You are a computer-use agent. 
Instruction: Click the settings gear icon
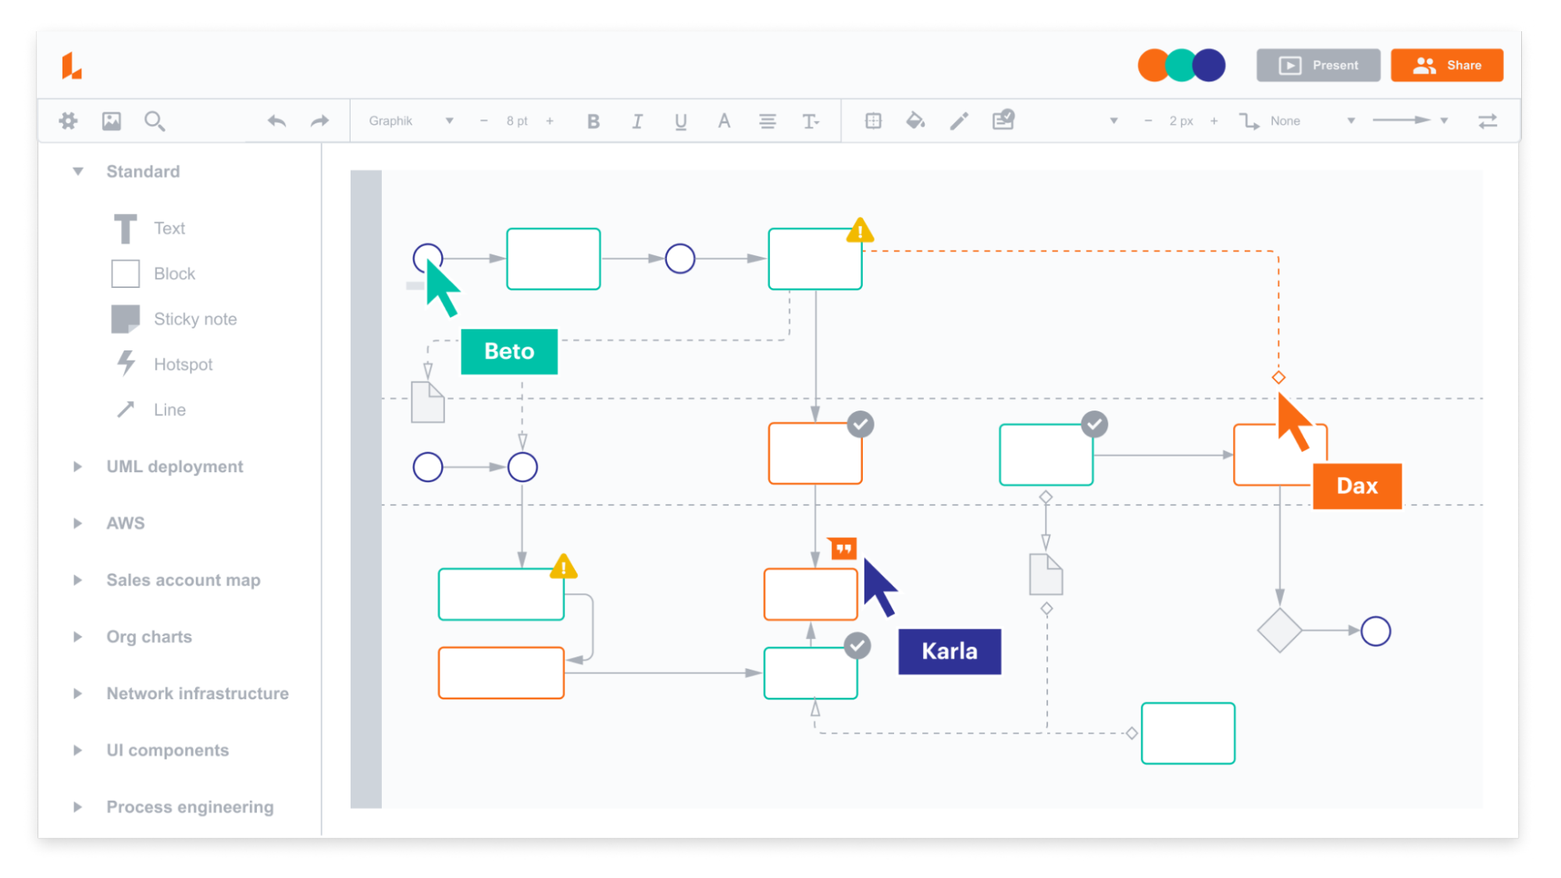(69, 121)
